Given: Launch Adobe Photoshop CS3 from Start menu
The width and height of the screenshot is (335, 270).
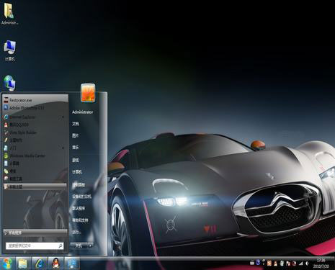Looking at the screenshot, I should point(35,108).
